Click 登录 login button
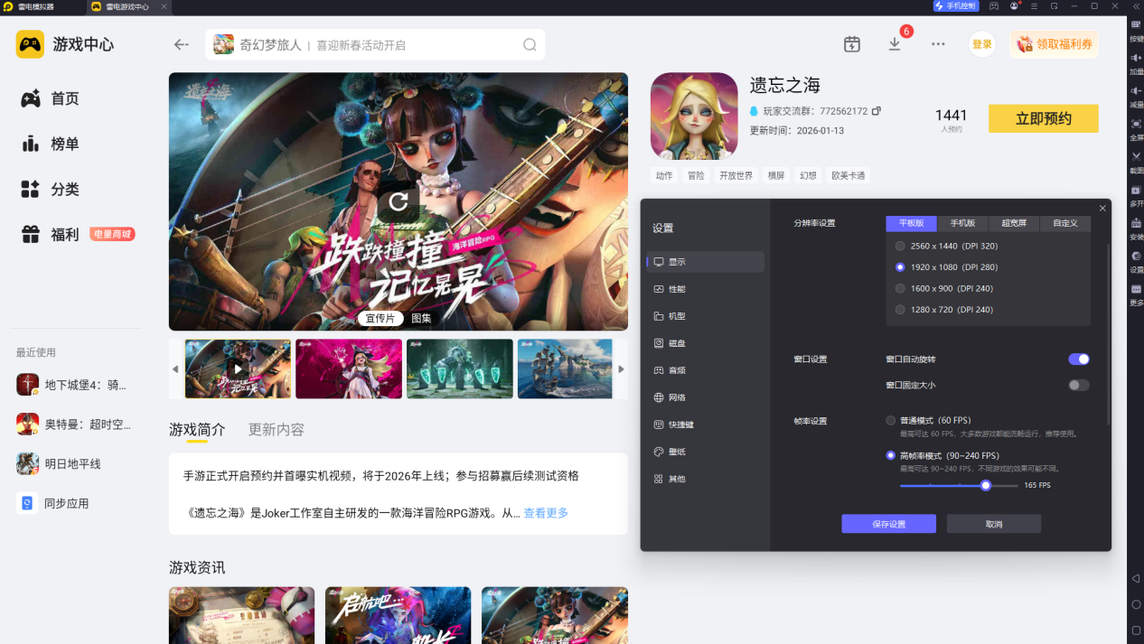Image resolution: width=1144 pixels, height=644 pixels. [x=982, y=44]
